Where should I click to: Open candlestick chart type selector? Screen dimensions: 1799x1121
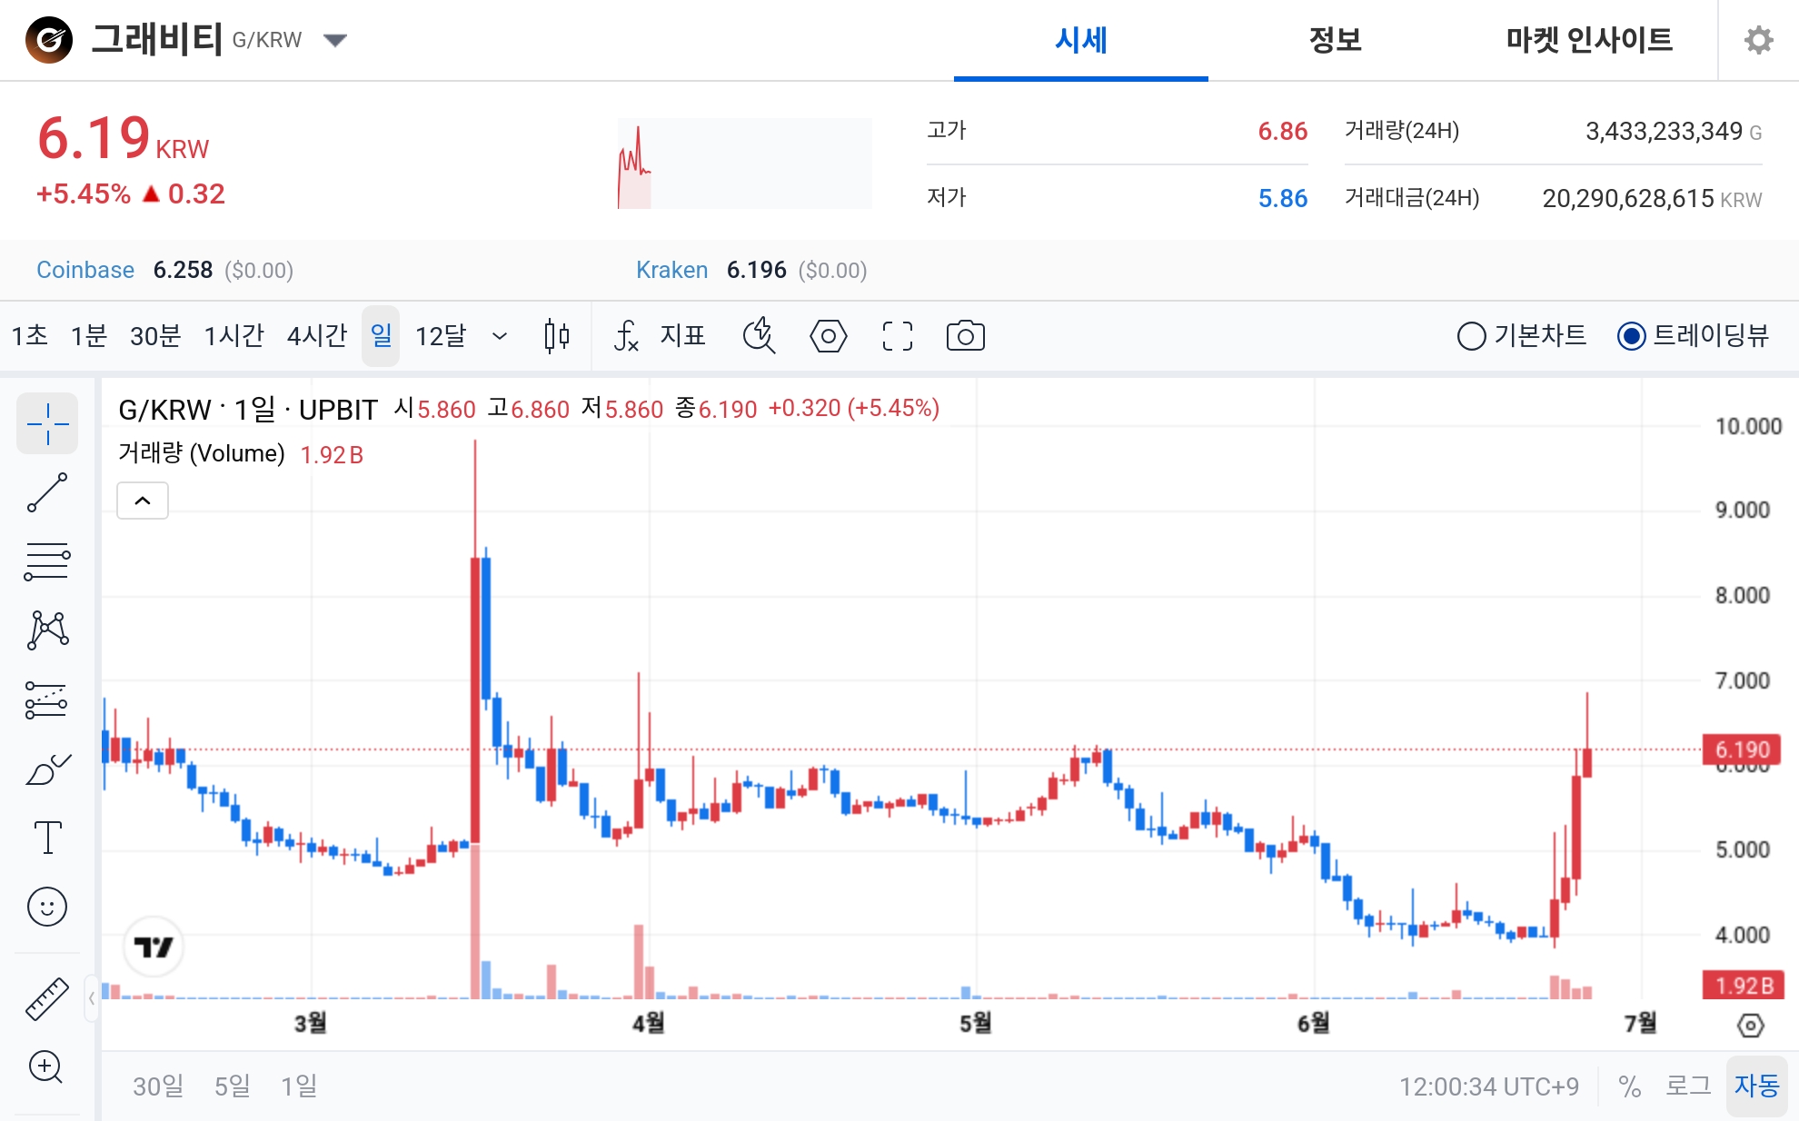point(556,336)
